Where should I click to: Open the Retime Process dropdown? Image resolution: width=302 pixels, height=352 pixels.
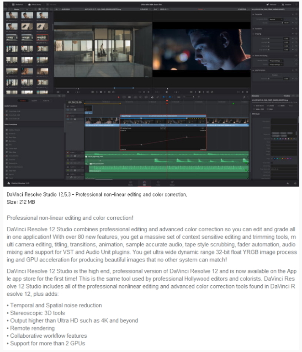coord(276,61)
